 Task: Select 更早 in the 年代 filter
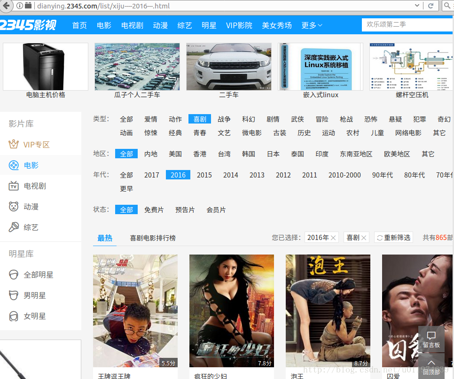[x=126, y=189]
